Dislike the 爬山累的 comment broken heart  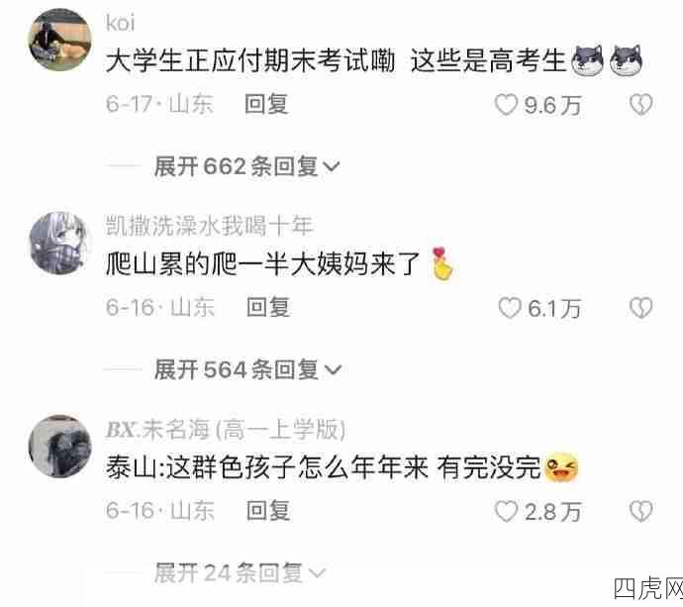[641, 308]
